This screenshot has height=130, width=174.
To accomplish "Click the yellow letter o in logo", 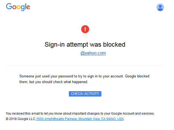I will click(19, 7).
